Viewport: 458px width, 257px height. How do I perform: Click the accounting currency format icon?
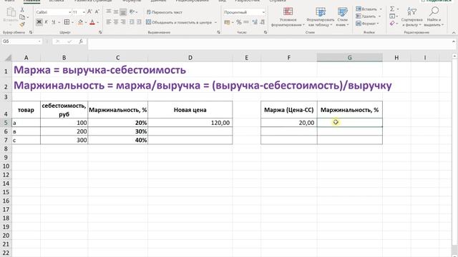228,22
